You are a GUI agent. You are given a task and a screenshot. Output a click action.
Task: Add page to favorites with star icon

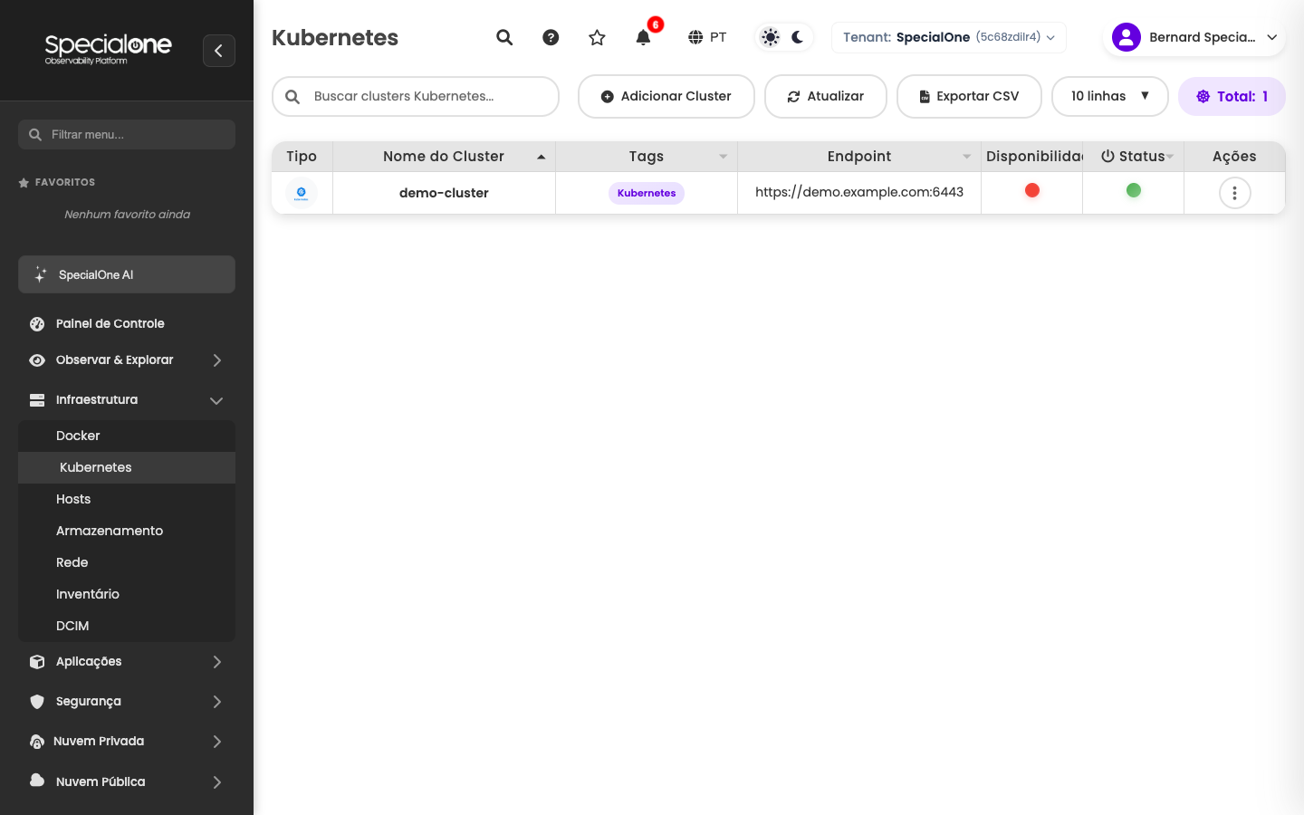pos(597,37)
